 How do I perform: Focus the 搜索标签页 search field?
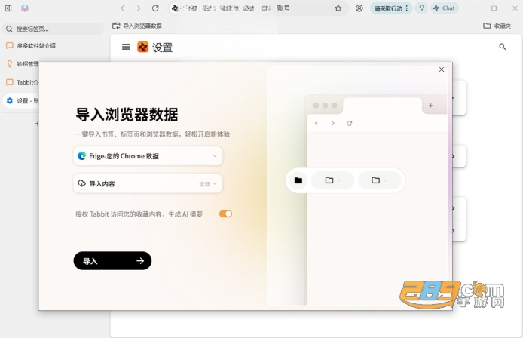[54, 29]
